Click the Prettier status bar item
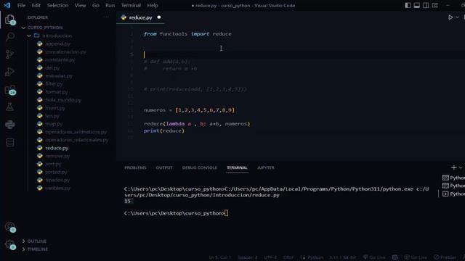Screen dimensions: 465x261 pyautogui.click(x=445, y=257)
